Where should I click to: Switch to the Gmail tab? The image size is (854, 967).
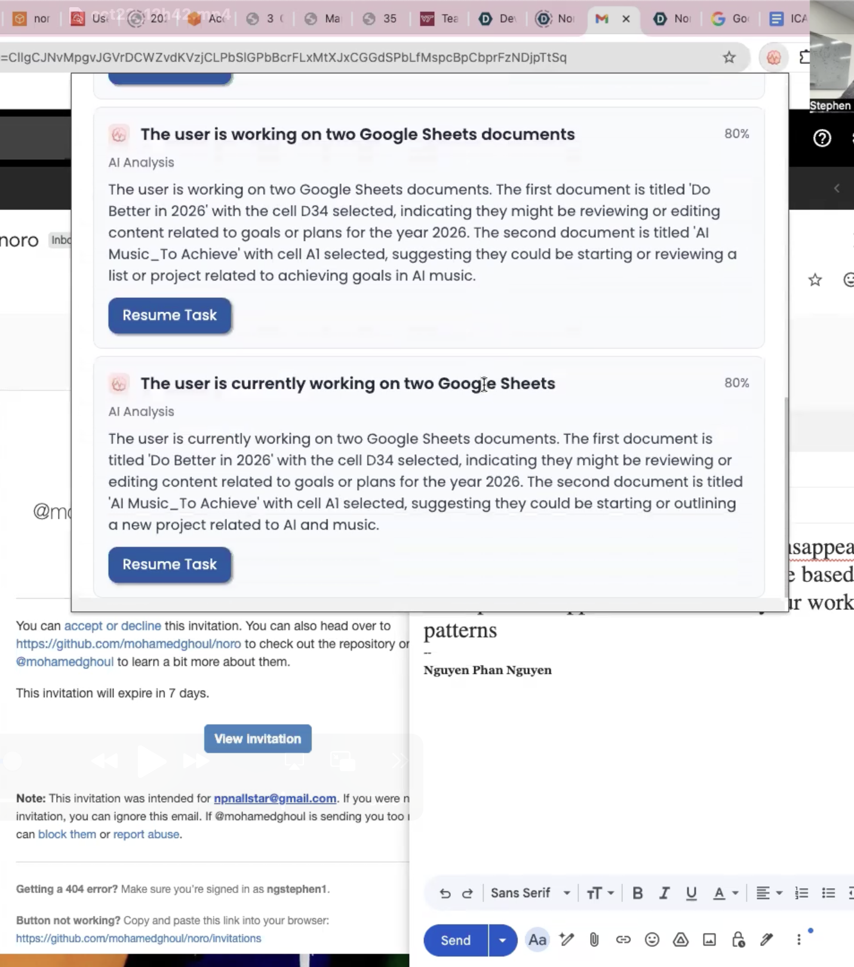tap(602, 19)
